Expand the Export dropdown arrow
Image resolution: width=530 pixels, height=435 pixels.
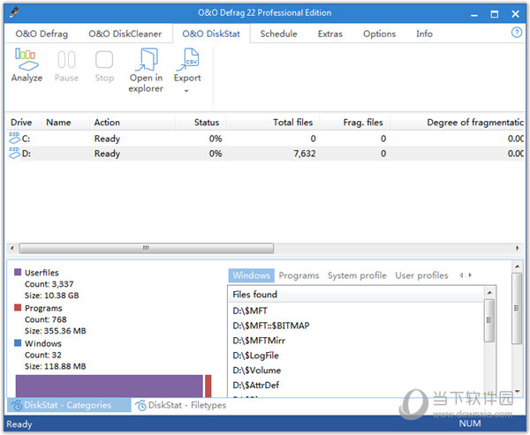[186, 91]
